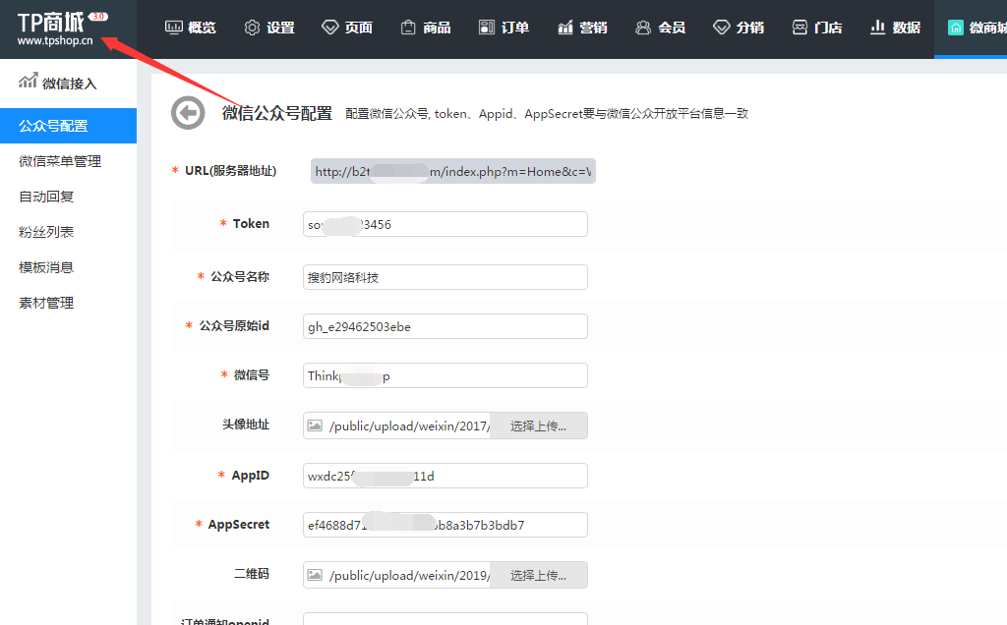Click the 公众号名称 input field
This screenshot has width=1007, height=625.
pyautogui.click(x=444, y=277)
